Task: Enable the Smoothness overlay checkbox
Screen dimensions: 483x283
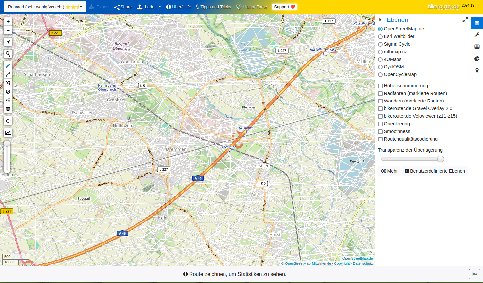Action: point(380,132)
